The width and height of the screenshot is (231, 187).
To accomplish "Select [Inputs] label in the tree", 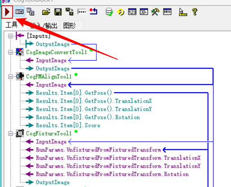I will 39,36.
